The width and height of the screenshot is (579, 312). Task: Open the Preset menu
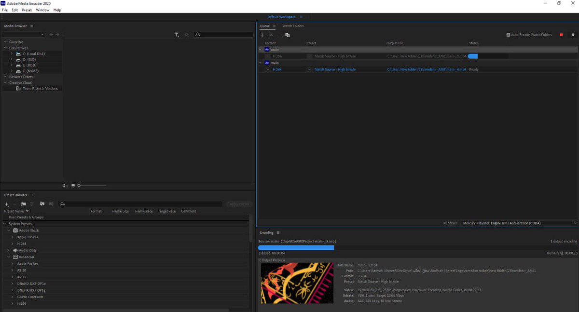coord(27,10)
